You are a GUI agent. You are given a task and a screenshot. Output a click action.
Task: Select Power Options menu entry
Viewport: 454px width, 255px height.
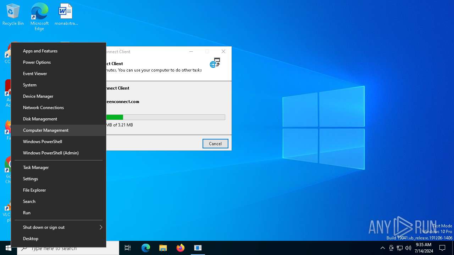(x=59, y=62)
